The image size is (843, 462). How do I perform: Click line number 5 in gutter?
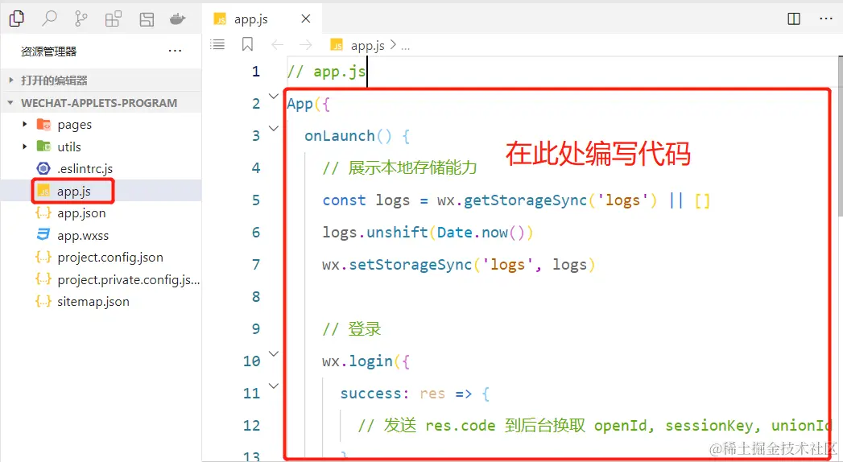pyautogui.click(x=256, y=200)
